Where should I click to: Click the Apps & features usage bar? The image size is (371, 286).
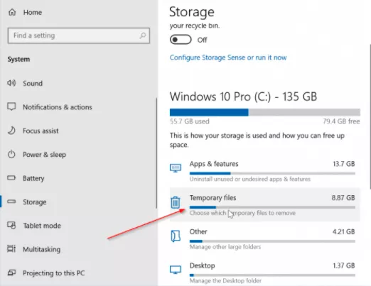[272, 173]
